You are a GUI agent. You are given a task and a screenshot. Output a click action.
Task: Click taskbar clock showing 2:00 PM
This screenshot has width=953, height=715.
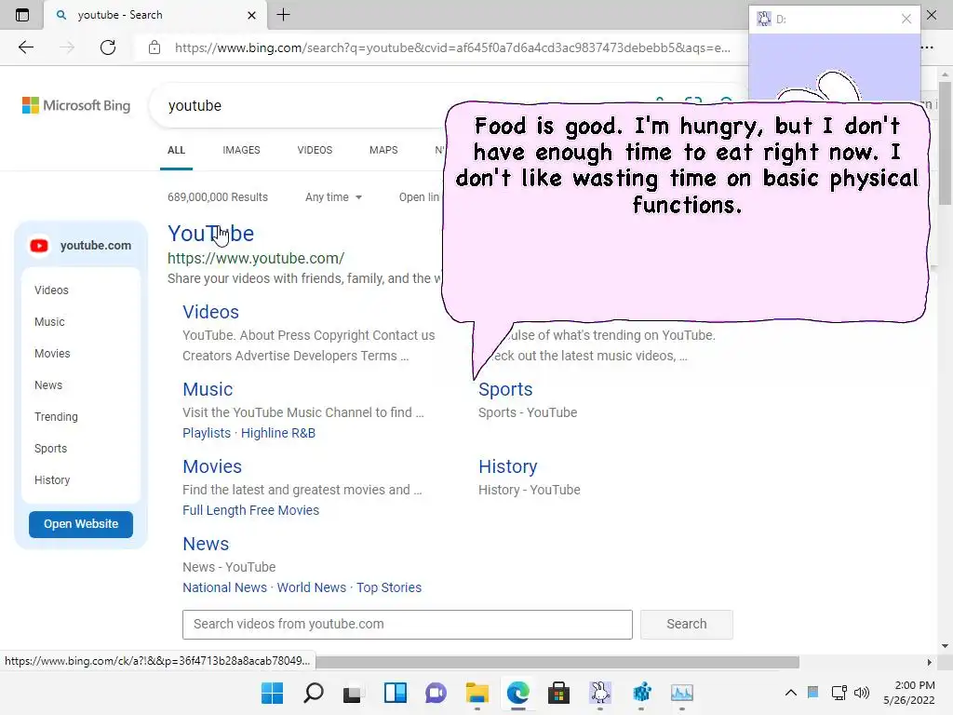(x=909, y=693)
